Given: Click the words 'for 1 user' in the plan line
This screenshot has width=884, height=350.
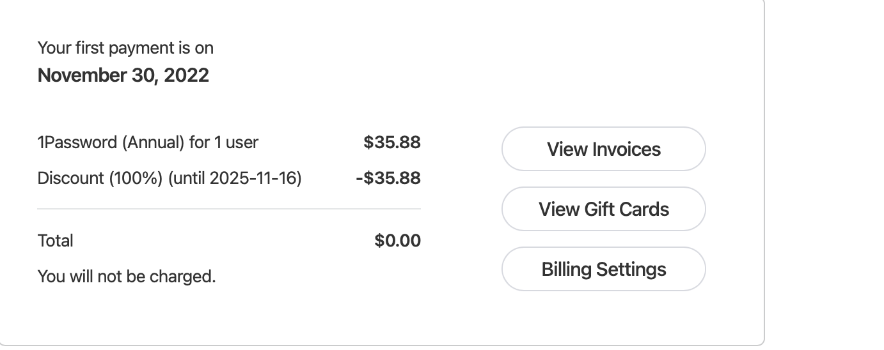Looking at the screenshot, I should coord(224,142).
